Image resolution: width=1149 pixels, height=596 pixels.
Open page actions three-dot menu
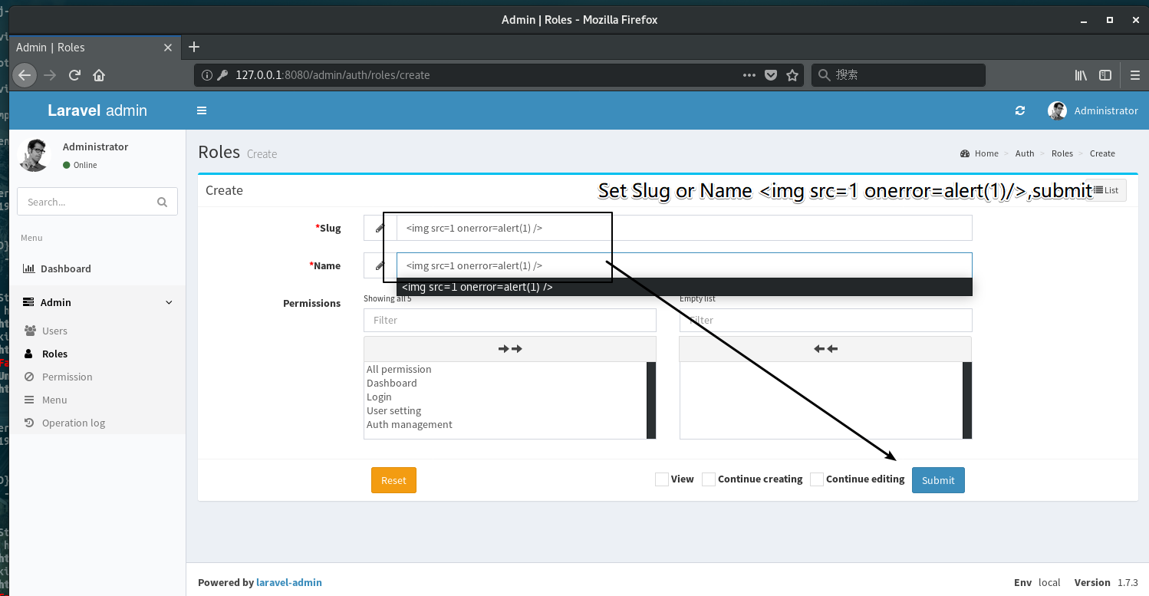pos(749,75)
